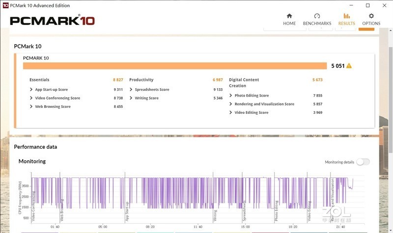Viewport: 393px width, 233px height.
Task: Click the Digital Content Creation score 5 673
Action: [x=317, y=80]
